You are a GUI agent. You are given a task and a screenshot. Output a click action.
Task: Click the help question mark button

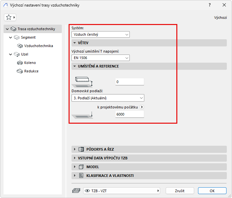pos(209,5)
